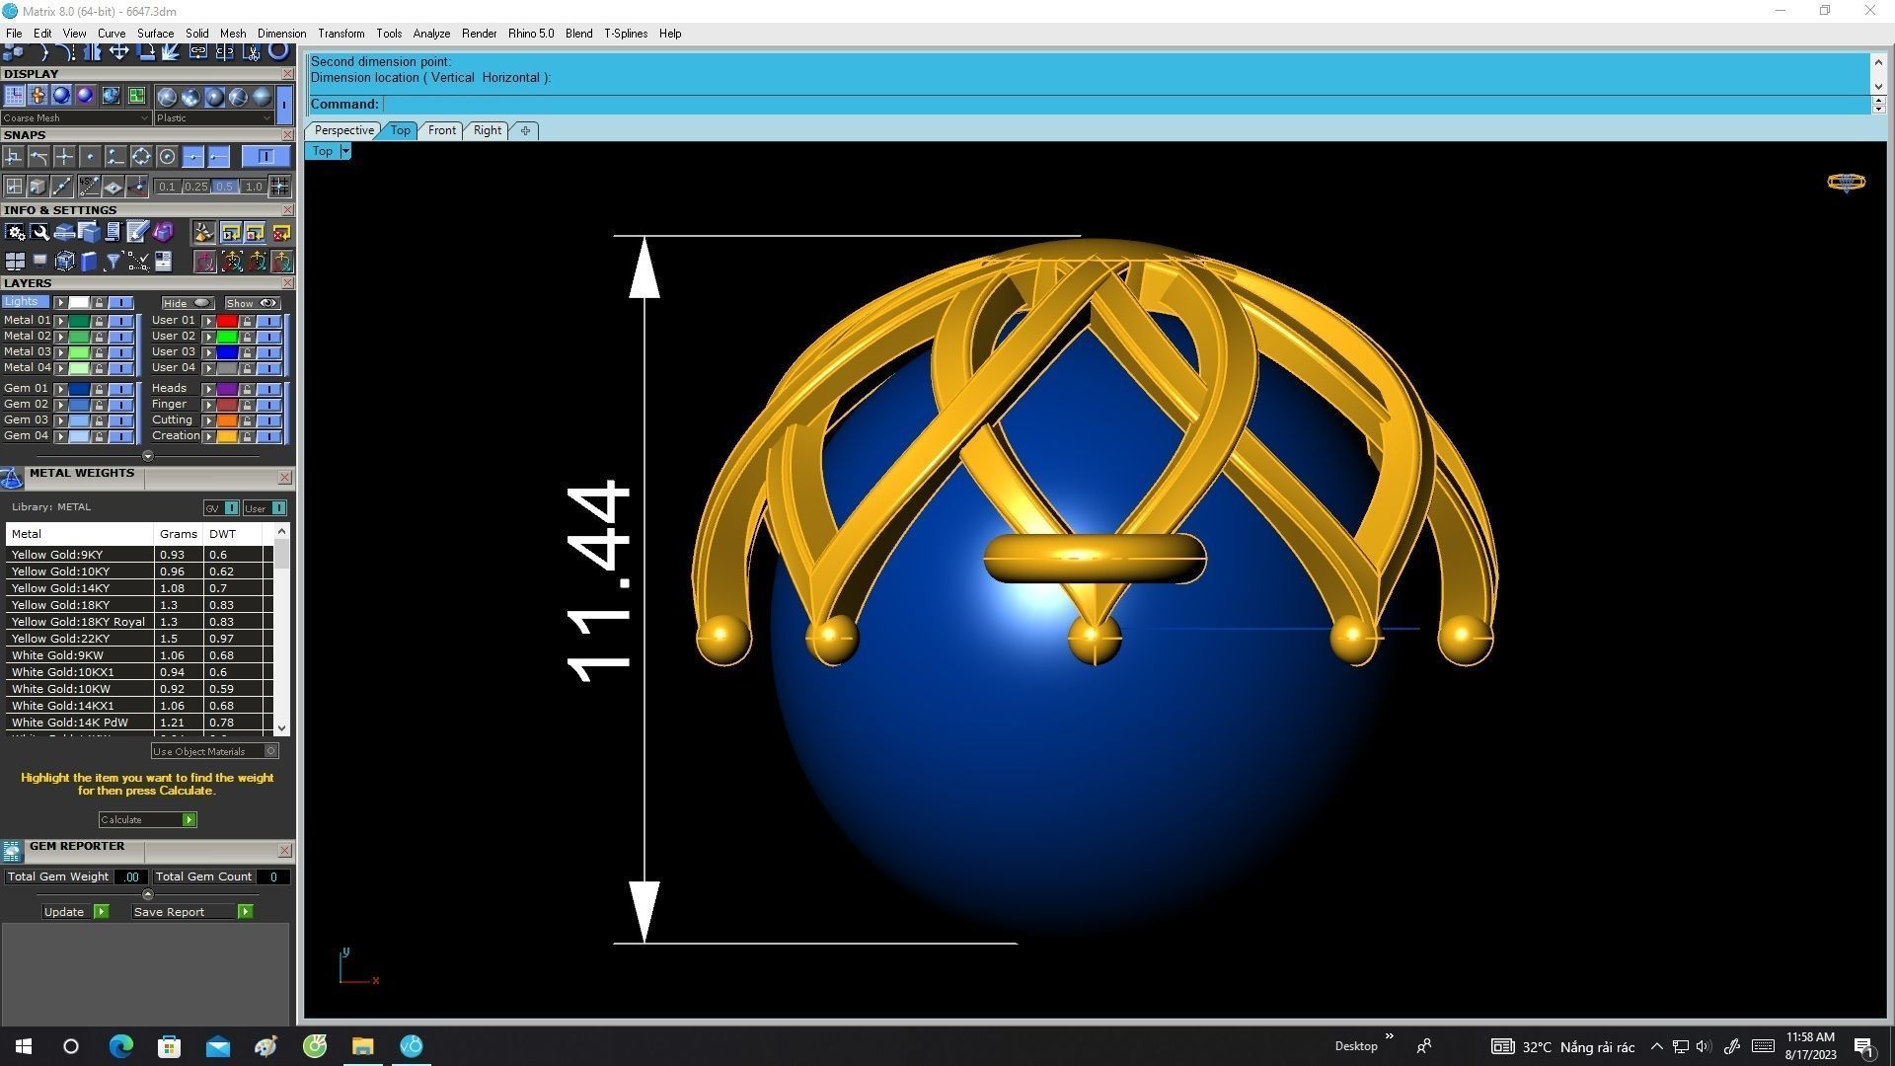Enable the point snap icon

(90, 157)
